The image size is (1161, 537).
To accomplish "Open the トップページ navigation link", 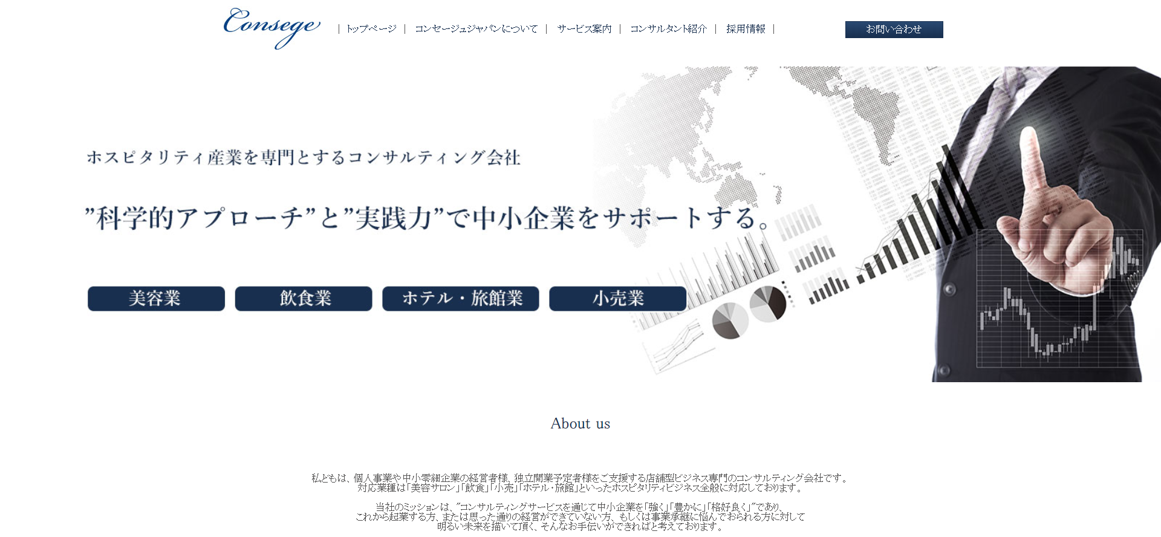I will [371, 29].
